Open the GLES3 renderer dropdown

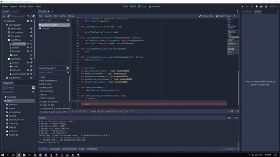(x=273, y=7)
